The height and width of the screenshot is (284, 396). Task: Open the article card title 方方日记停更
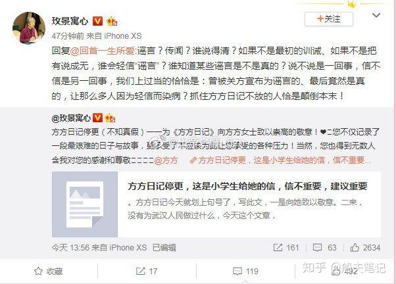click(247, 186)
